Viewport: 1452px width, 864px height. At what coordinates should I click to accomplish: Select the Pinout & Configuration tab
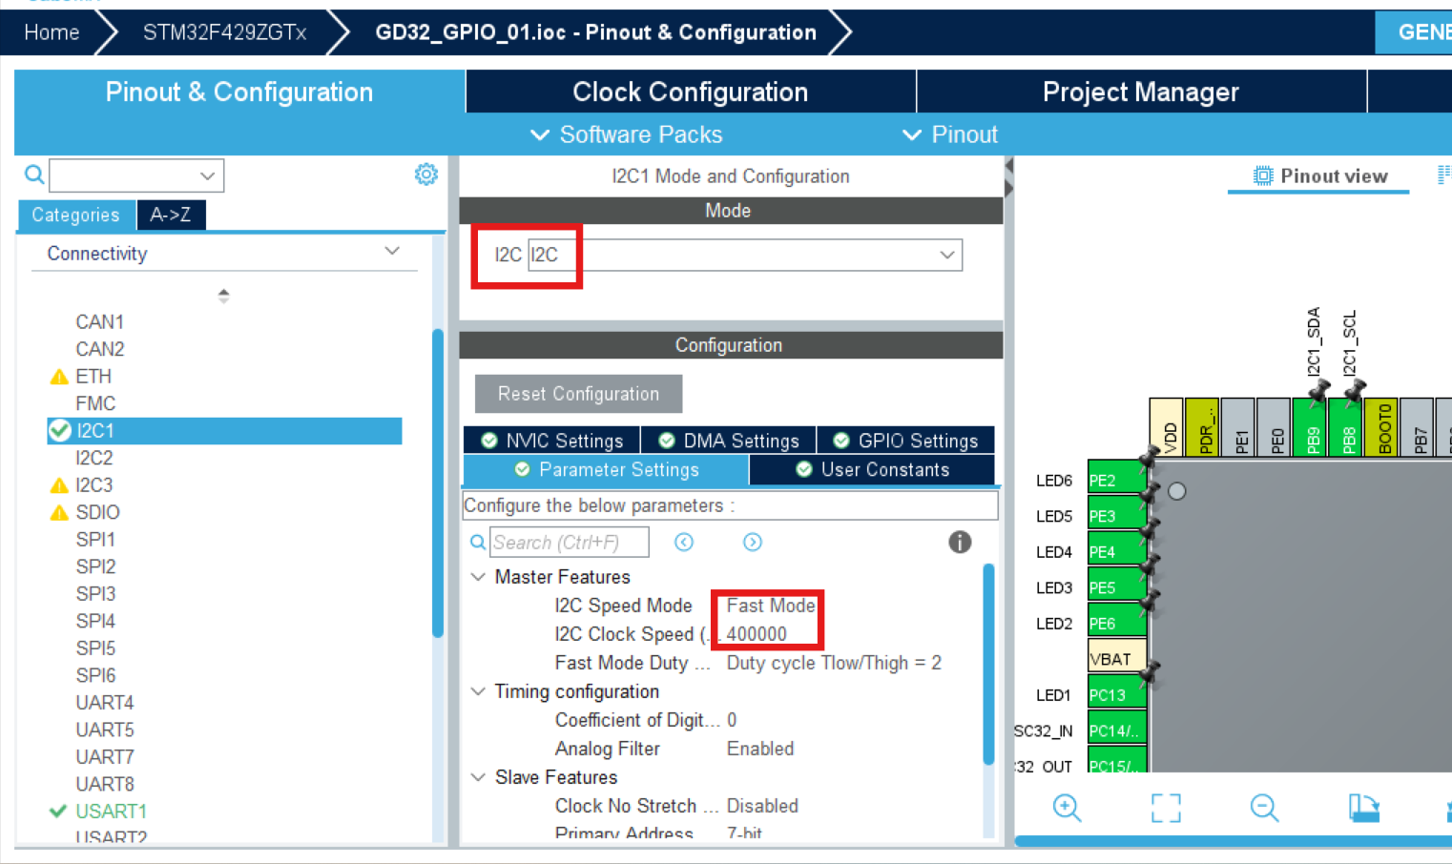239,92
